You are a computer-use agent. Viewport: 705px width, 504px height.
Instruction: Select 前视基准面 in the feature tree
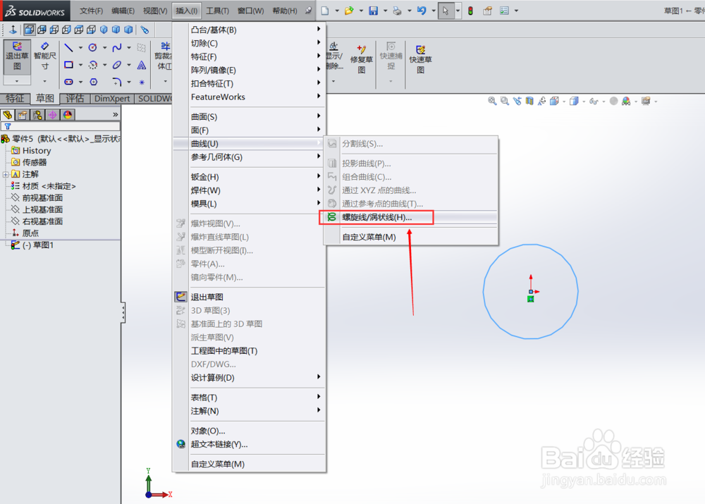click(43, 198)
